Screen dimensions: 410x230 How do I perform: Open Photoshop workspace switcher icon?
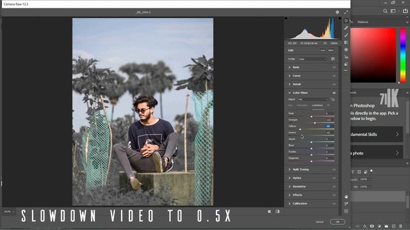coord(393,11)
